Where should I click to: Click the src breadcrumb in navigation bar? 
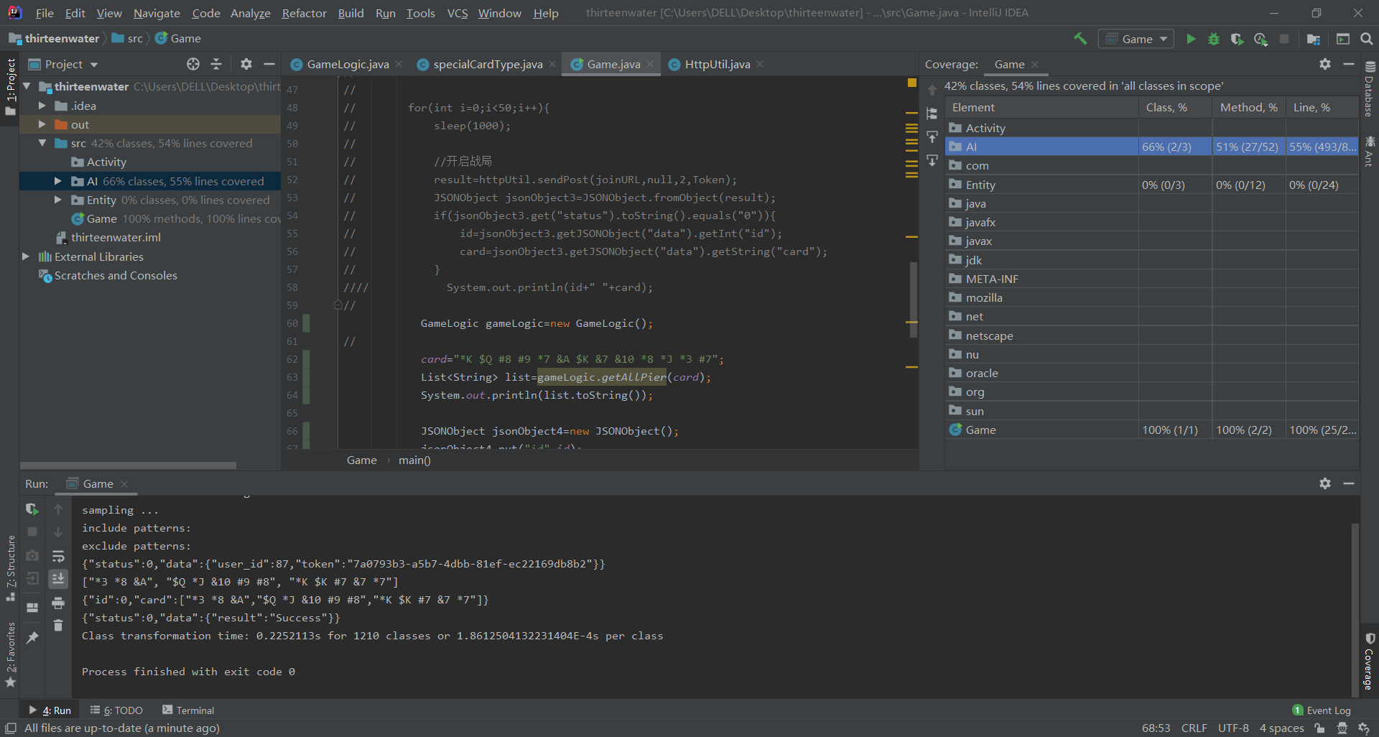(x=128, y=38)
